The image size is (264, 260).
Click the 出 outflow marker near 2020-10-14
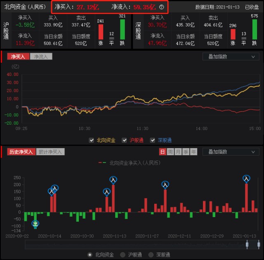35,224
